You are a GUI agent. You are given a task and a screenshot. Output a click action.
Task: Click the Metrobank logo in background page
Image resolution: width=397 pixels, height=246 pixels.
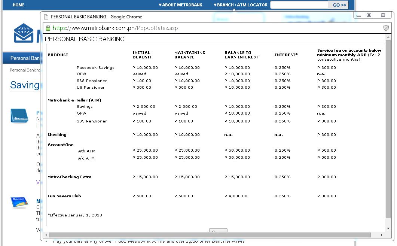click(x=24, y=33)
